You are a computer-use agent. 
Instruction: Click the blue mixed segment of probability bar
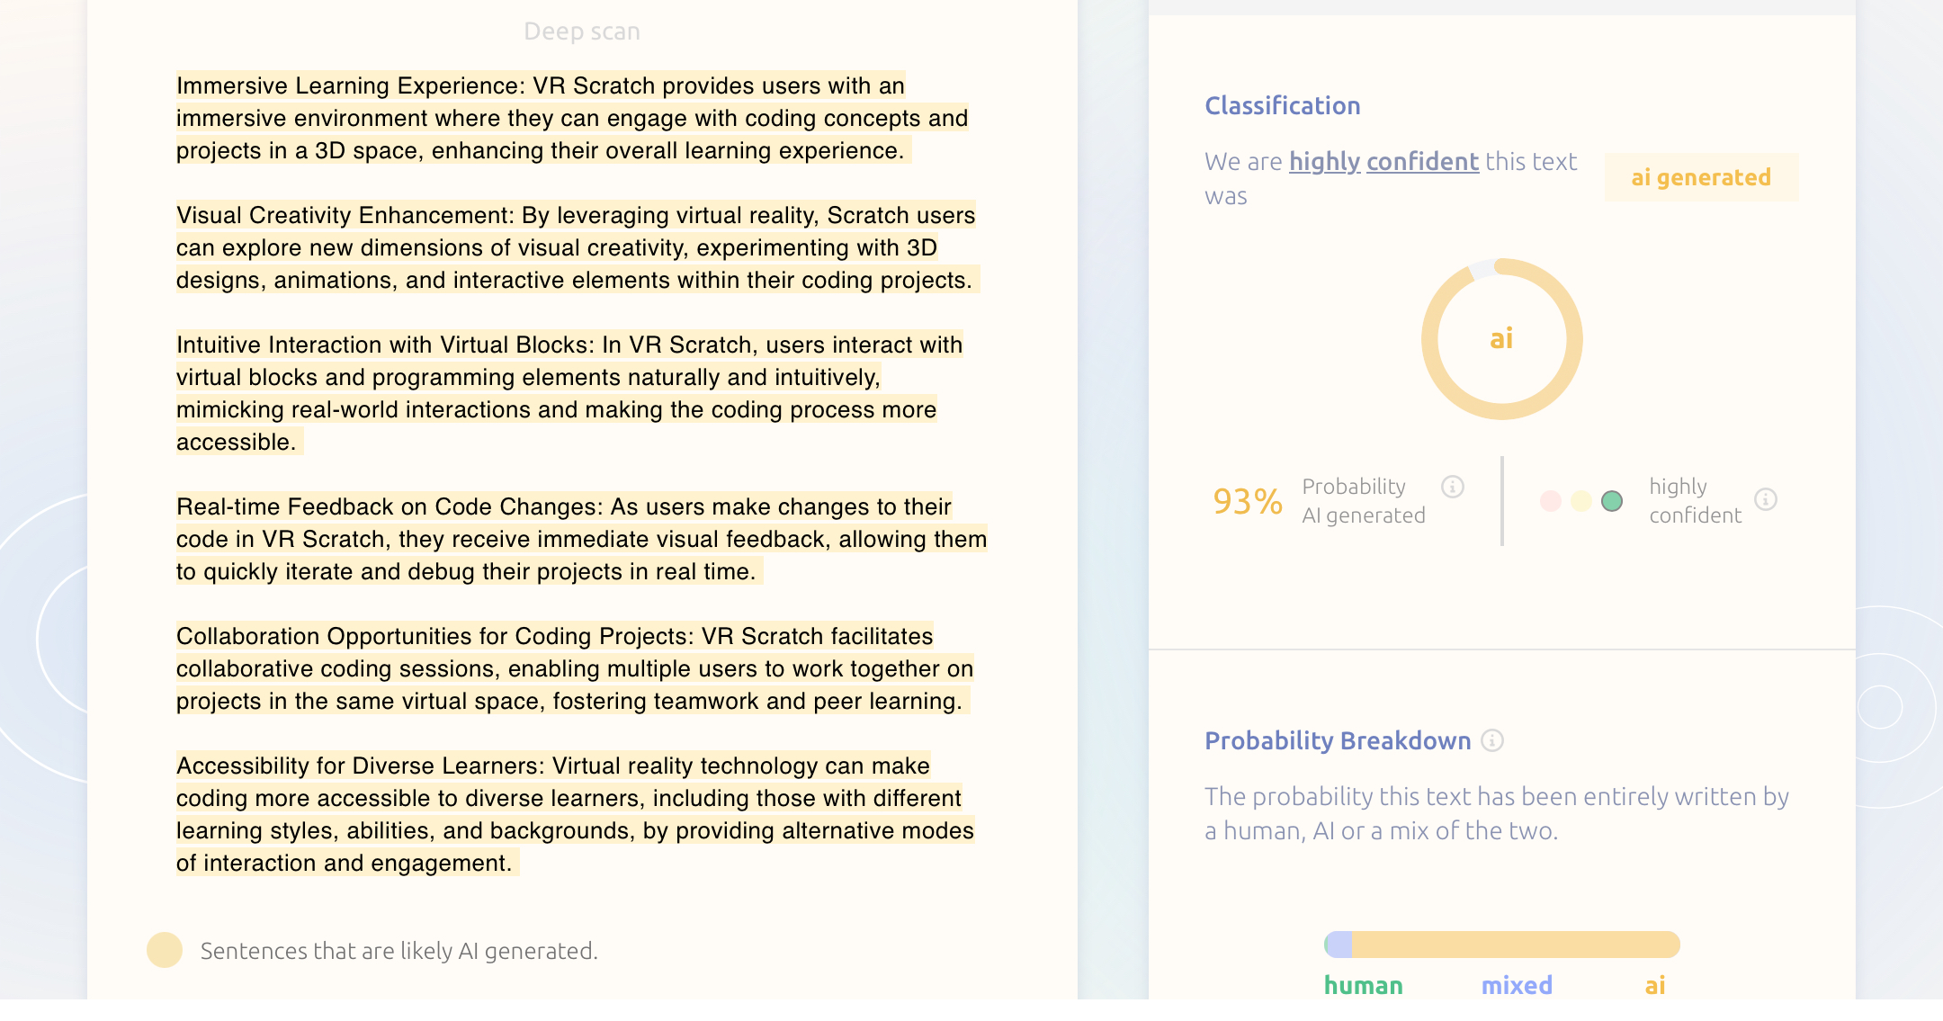[x=1340, y=945]
